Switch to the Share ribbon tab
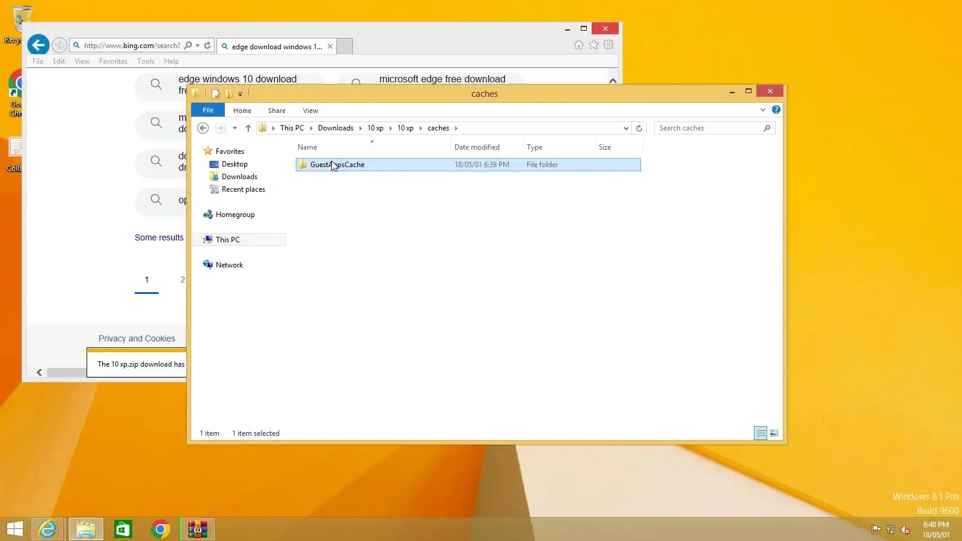This screenshot has width=962, height=541. pos(277,111)
